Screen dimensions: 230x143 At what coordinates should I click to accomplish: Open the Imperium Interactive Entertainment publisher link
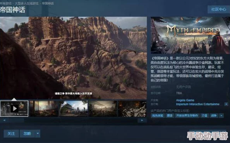coord(197,104)
